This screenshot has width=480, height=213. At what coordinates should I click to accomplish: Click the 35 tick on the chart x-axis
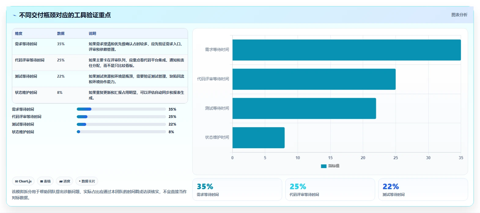tap(461, 158)
